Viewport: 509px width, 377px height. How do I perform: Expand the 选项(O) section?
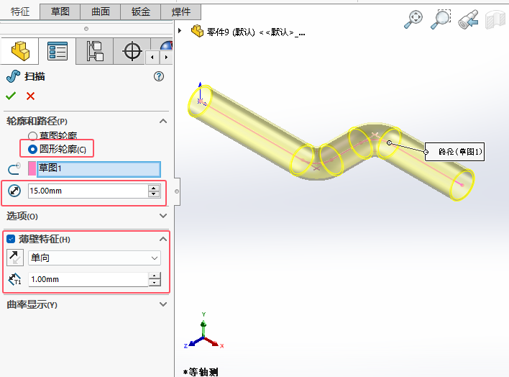[163, 216]
